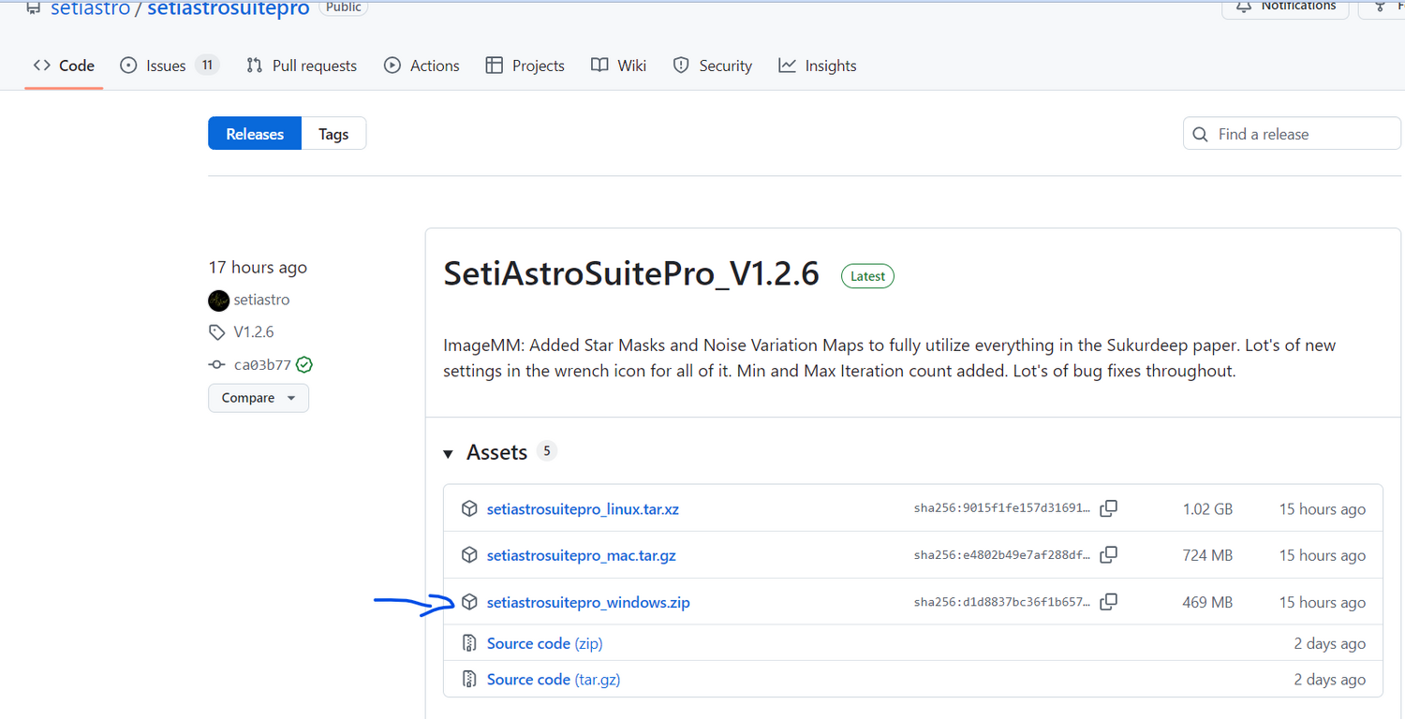The width and height of the screenshot is (1405, 719).
Task: Click the source code zip file icon
Action: point(469,643)
